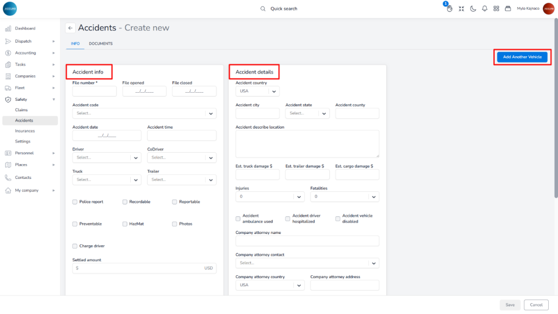Check the HazMat checkbox
Screen dimensions: 558x314
click(x=125, y=224)
